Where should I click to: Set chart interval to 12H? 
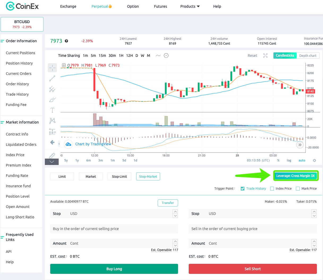pyautogui.click(x=130, y=56)
